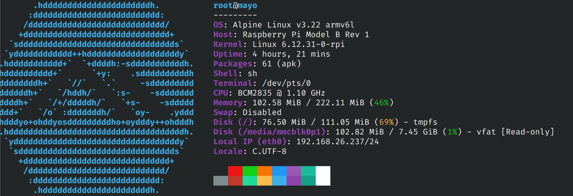Click the '[Read-only]' flag text
Image resolution: width=573 pixels, height=196 pixels.
[x=528, y=132]
